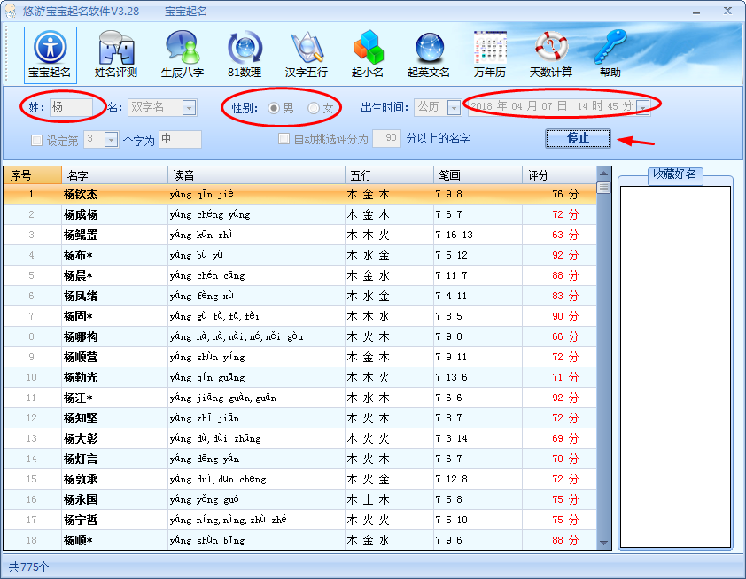
Task: Enable the 设定第 fixed character checkbox
Action: point(37,140)
